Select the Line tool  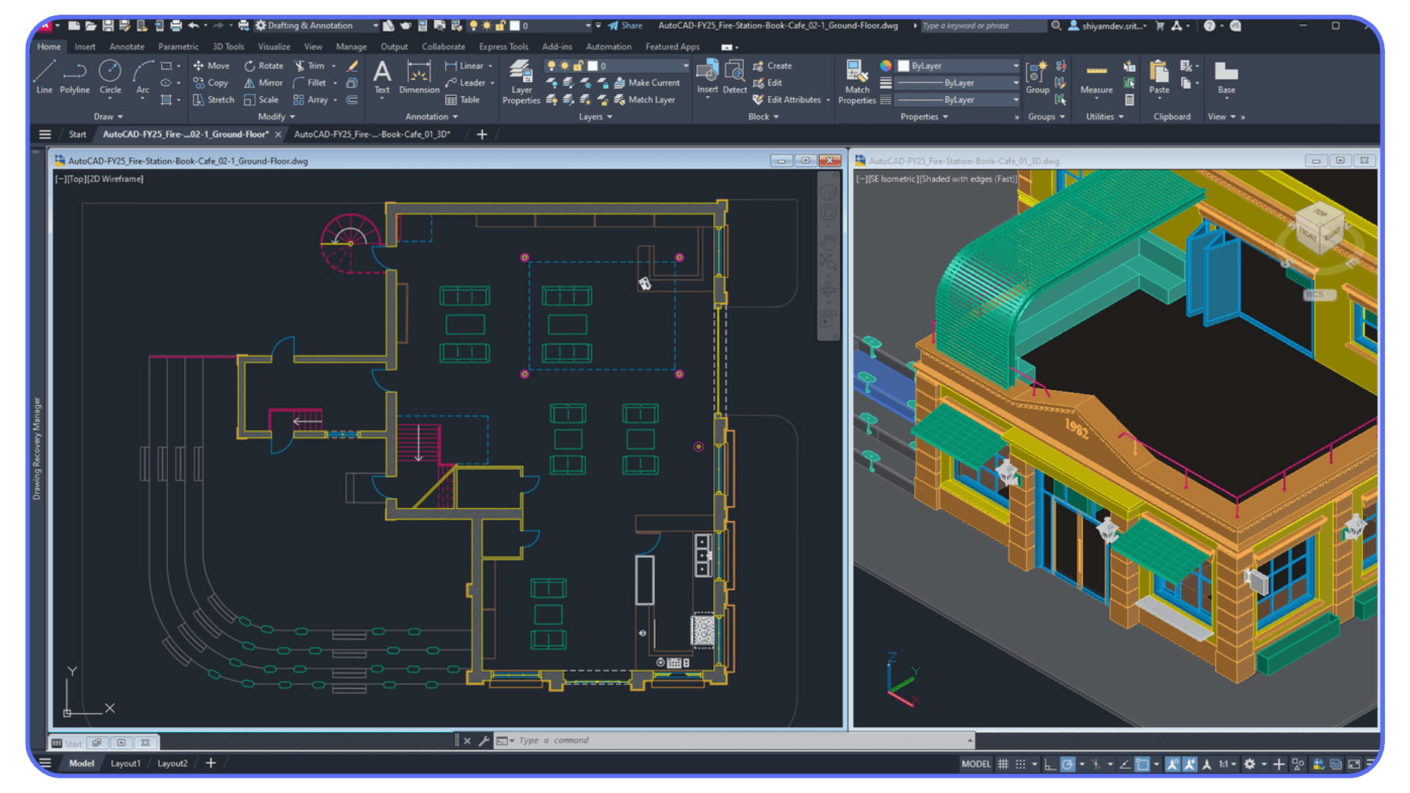point(44,77)
